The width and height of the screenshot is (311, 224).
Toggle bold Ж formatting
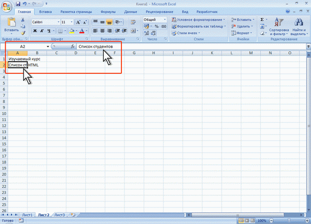click(x=35, y=31)
